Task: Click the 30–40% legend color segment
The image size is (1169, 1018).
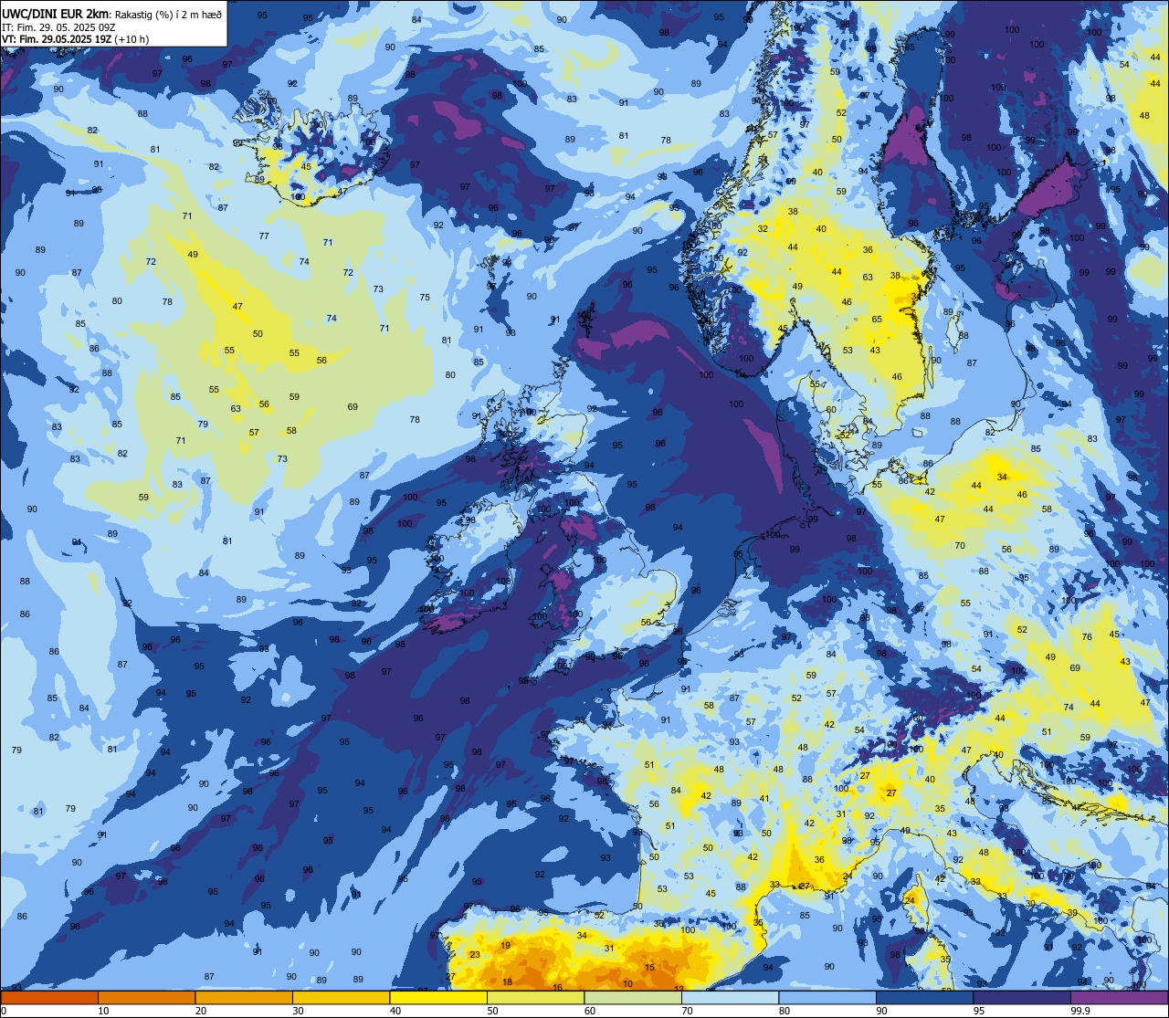Action: click(x=341, y=998)
